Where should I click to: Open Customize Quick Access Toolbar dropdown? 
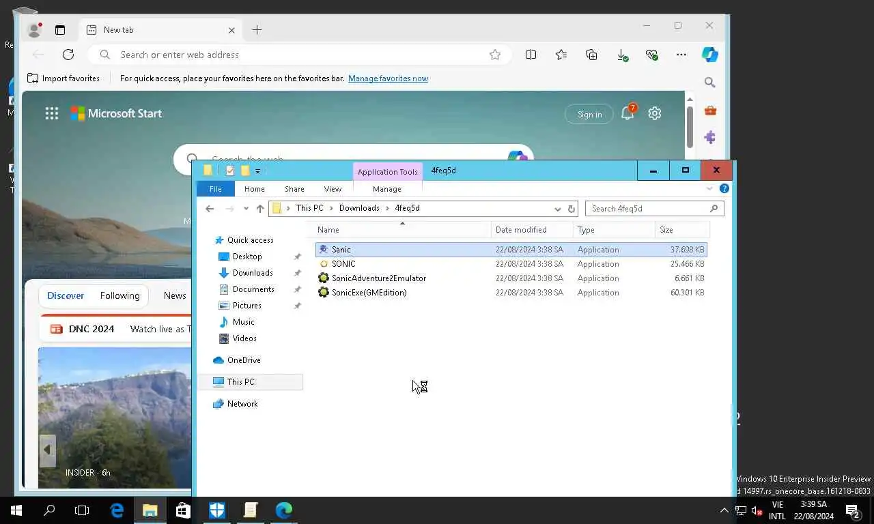click(x=258, y=171)
